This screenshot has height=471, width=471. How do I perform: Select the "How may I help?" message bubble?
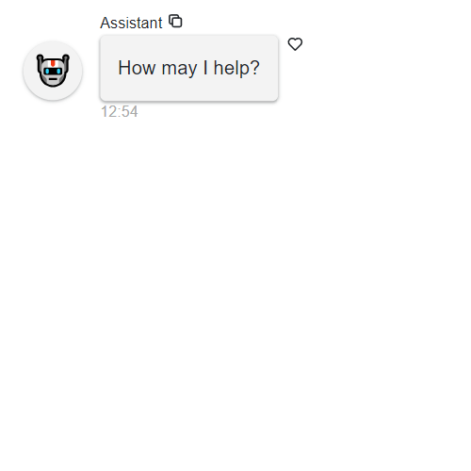(189, 68)
